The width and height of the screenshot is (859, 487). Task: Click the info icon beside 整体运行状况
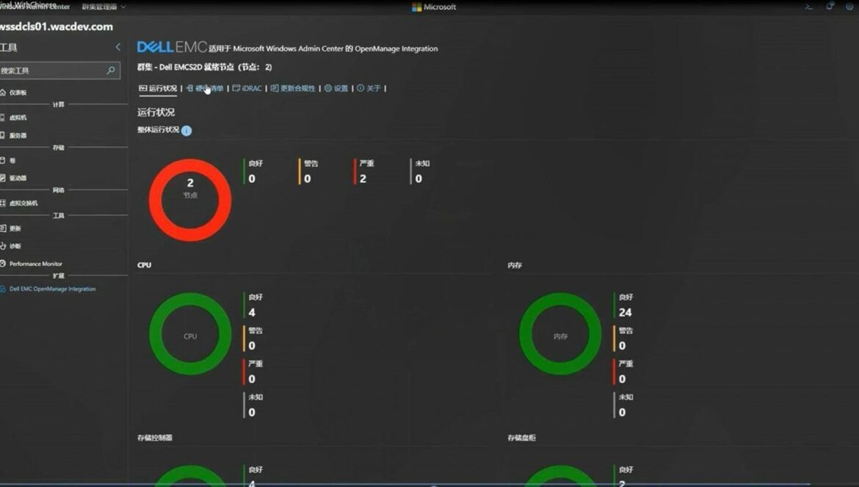click(x=186, y=130)
